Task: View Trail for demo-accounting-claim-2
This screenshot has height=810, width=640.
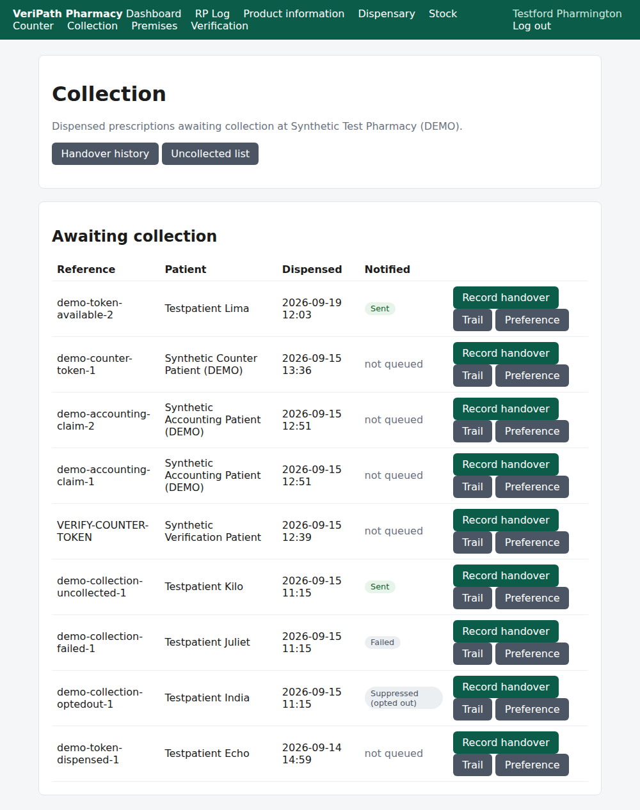Action: point(472,431)
